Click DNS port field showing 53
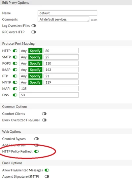 click(49, 95)
